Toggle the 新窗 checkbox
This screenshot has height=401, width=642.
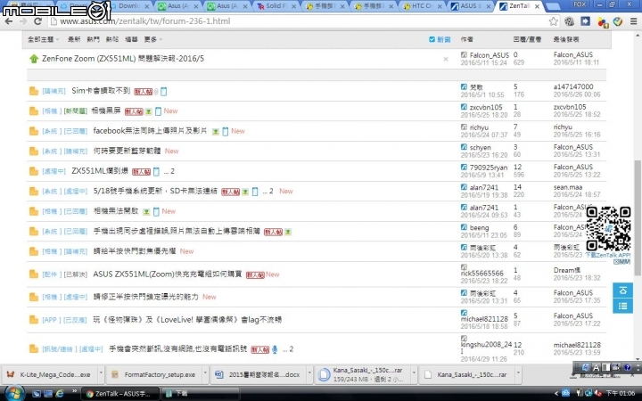click(432, 39)
